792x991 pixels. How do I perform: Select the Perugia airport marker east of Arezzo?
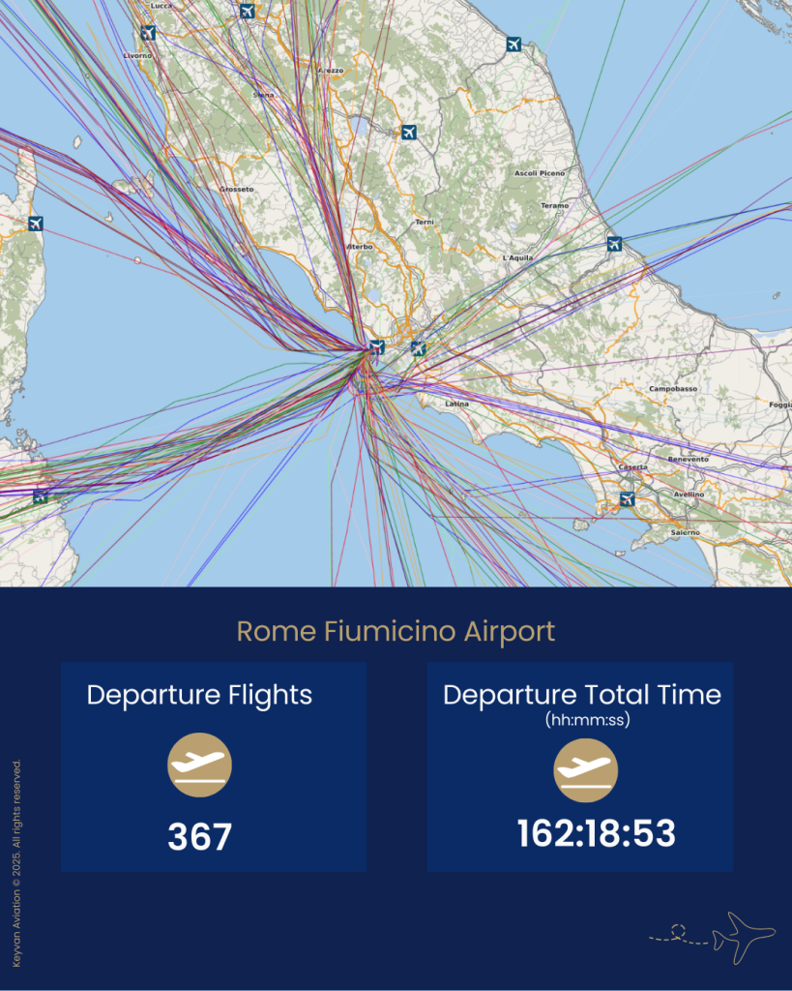409,132
